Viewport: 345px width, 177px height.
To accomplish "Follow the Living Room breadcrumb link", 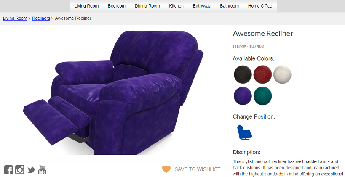I will click(15, 18).
